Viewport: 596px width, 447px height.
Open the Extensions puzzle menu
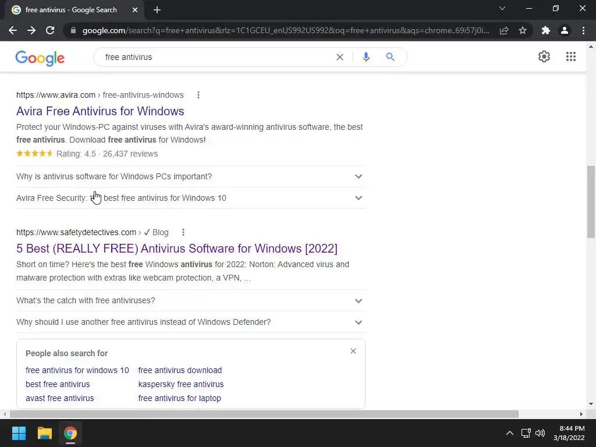click(546, 30)
